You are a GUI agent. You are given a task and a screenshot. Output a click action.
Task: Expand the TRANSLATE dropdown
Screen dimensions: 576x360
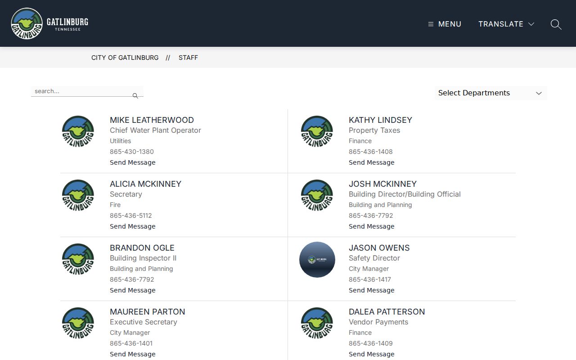click(x=506, y=24)
